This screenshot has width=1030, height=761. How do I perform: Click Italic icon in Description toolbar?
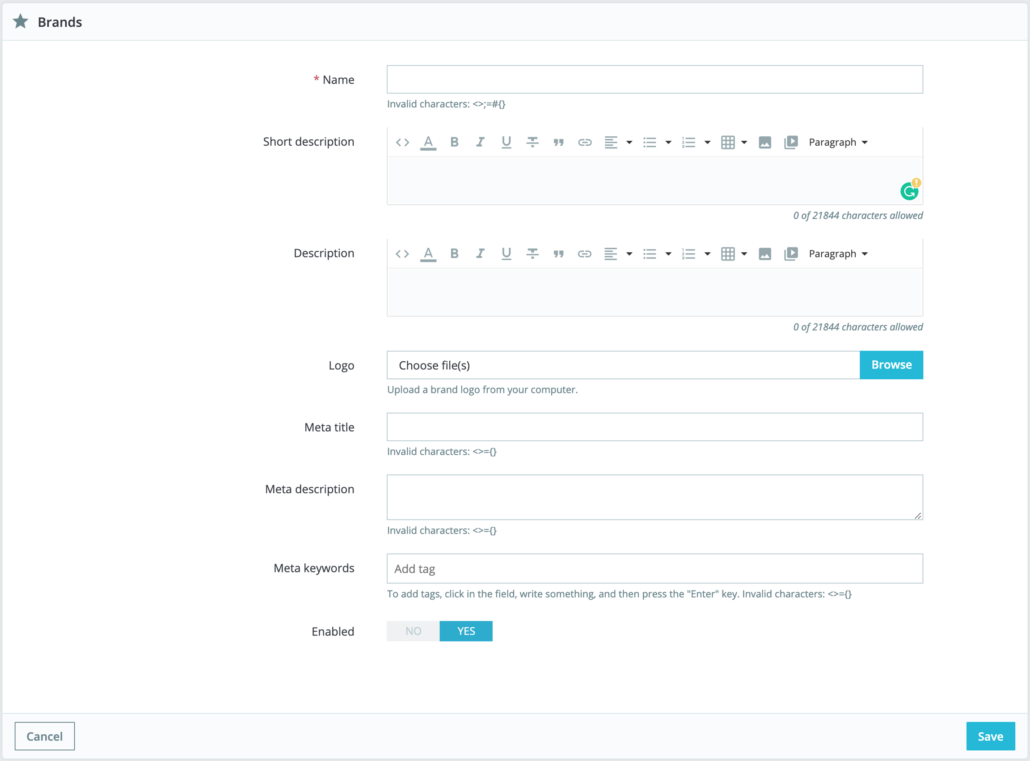pyautogui.click(x=480, y=254)
